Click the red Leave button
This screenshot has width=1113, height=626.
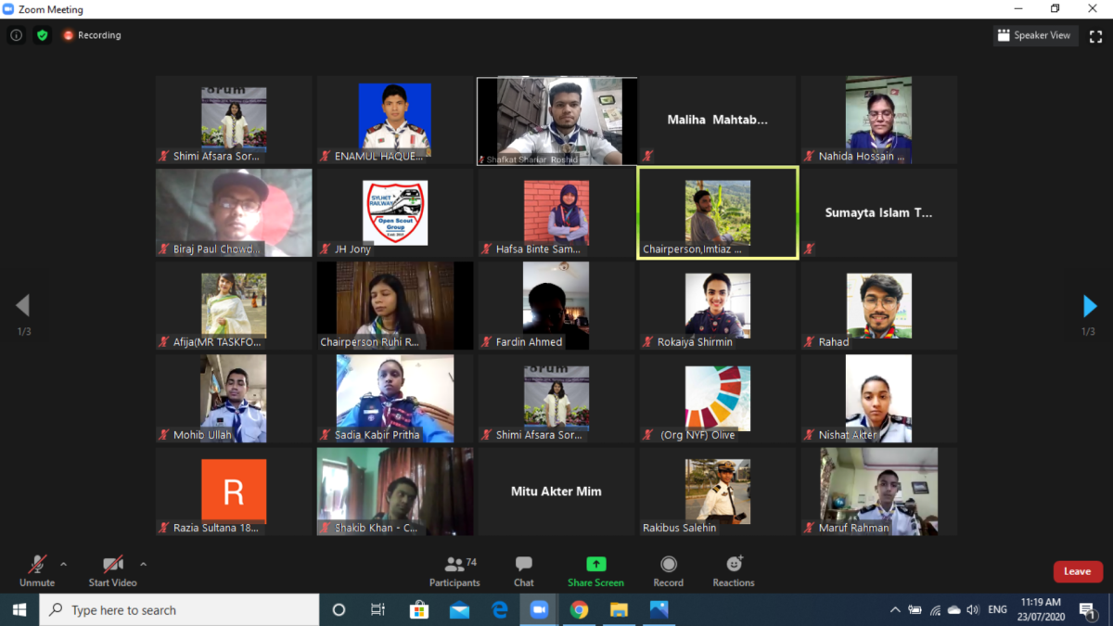coord(1078,571)
